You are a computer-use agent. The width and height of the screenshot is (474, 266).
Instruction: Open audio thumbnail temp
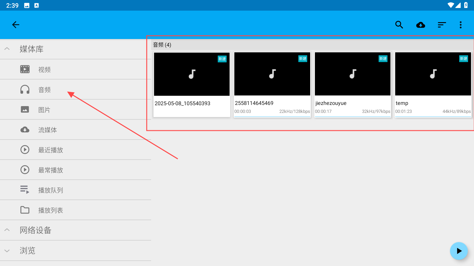pos(433,74)
